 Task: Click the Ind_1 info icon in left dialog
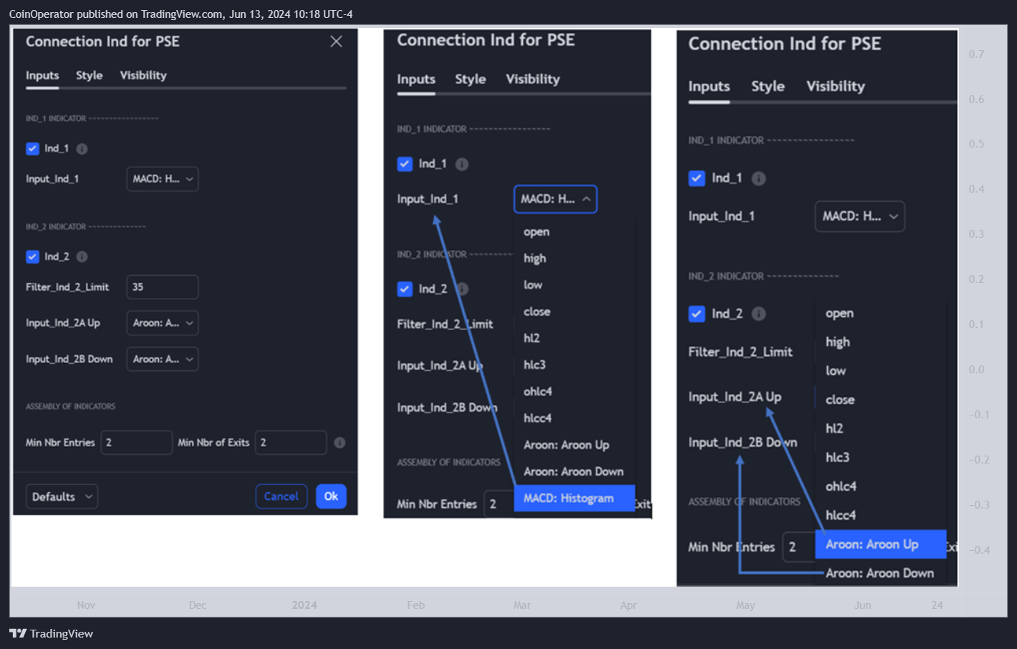[x=82, y=149]
